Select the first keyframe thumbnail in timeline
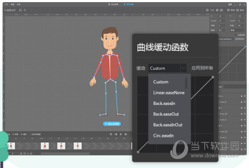Viewport: 249px width, 168px height. pos(11,146)
